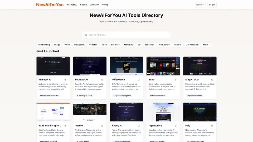Viewport: 253px width, 142px height.
Task: Open the EN language dropdown
Action: pos(200,5)
